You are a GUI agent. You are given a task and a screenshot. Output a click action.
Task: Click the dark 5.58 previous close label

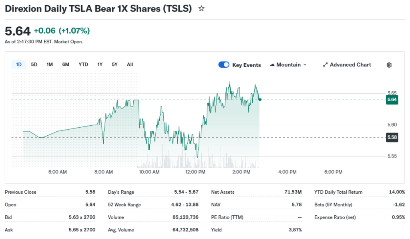[x=392, y=137]
